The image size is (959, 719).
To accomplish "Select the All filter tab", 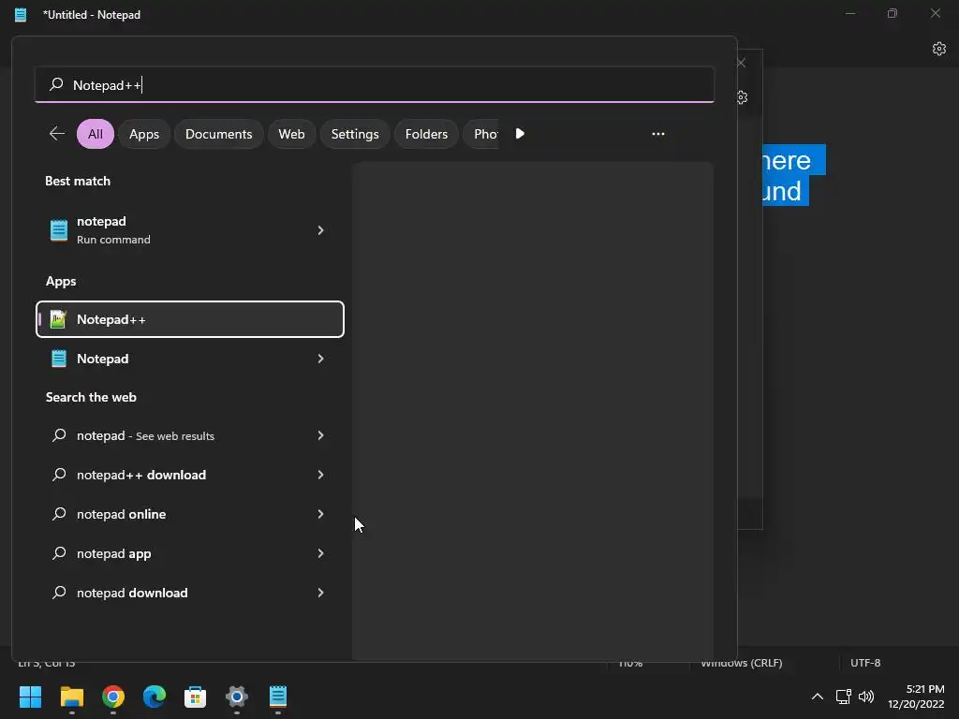I will pos(96,134).
